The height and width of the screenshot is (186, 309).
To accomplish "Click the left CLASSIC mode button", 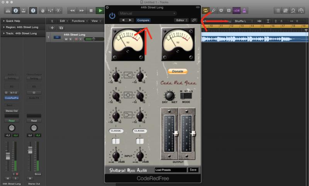I will pyautogui.click(x=116, y=131).
